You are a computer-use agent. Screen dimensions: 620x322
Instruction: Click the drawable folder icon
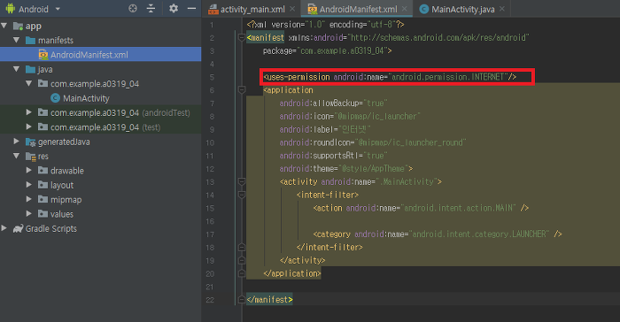pos(43,170)
